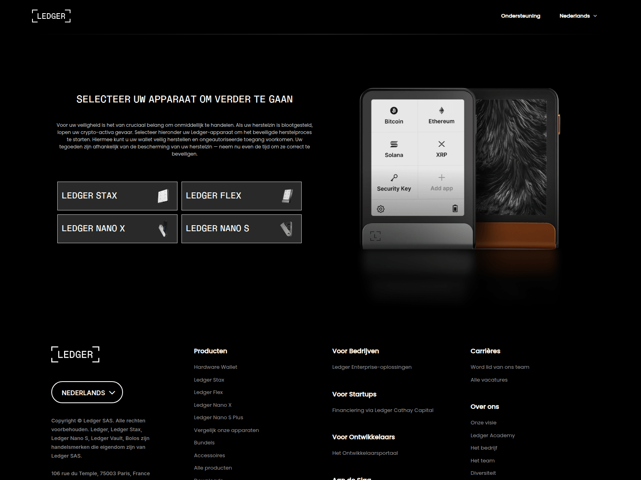Viewport: 641px width, 480px height.
Task: Select the LEDGER NANO X device
Action: 117,229
